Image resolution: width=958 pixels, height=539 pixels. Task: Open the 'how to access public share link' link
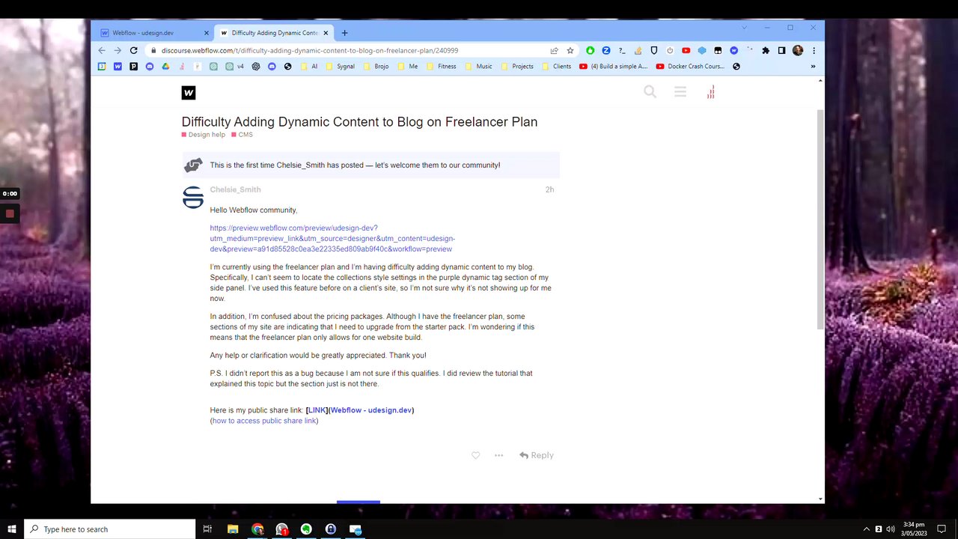point(264,421)
